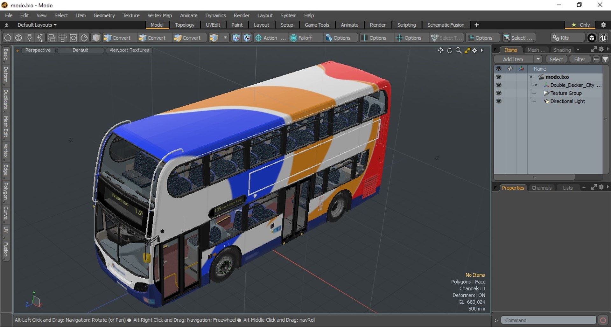Add a new layout tab with plus
The width and height of the screenshot is (611, 327).
(477, 25)
